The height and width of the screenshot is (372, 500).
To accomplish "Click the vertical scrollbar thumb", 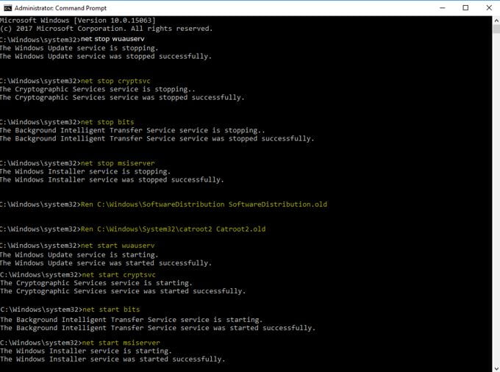I will click(x=496, y=29).
